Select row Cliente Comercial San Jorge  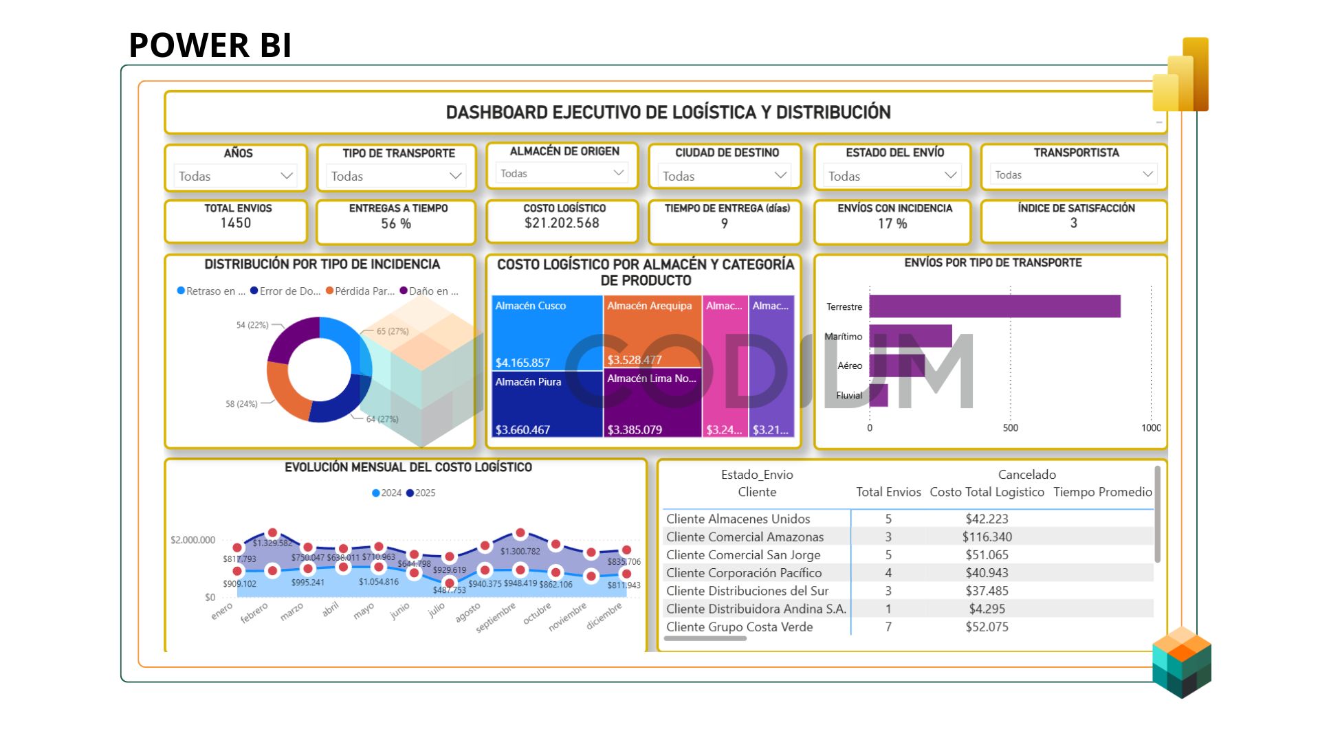(908, 554)
